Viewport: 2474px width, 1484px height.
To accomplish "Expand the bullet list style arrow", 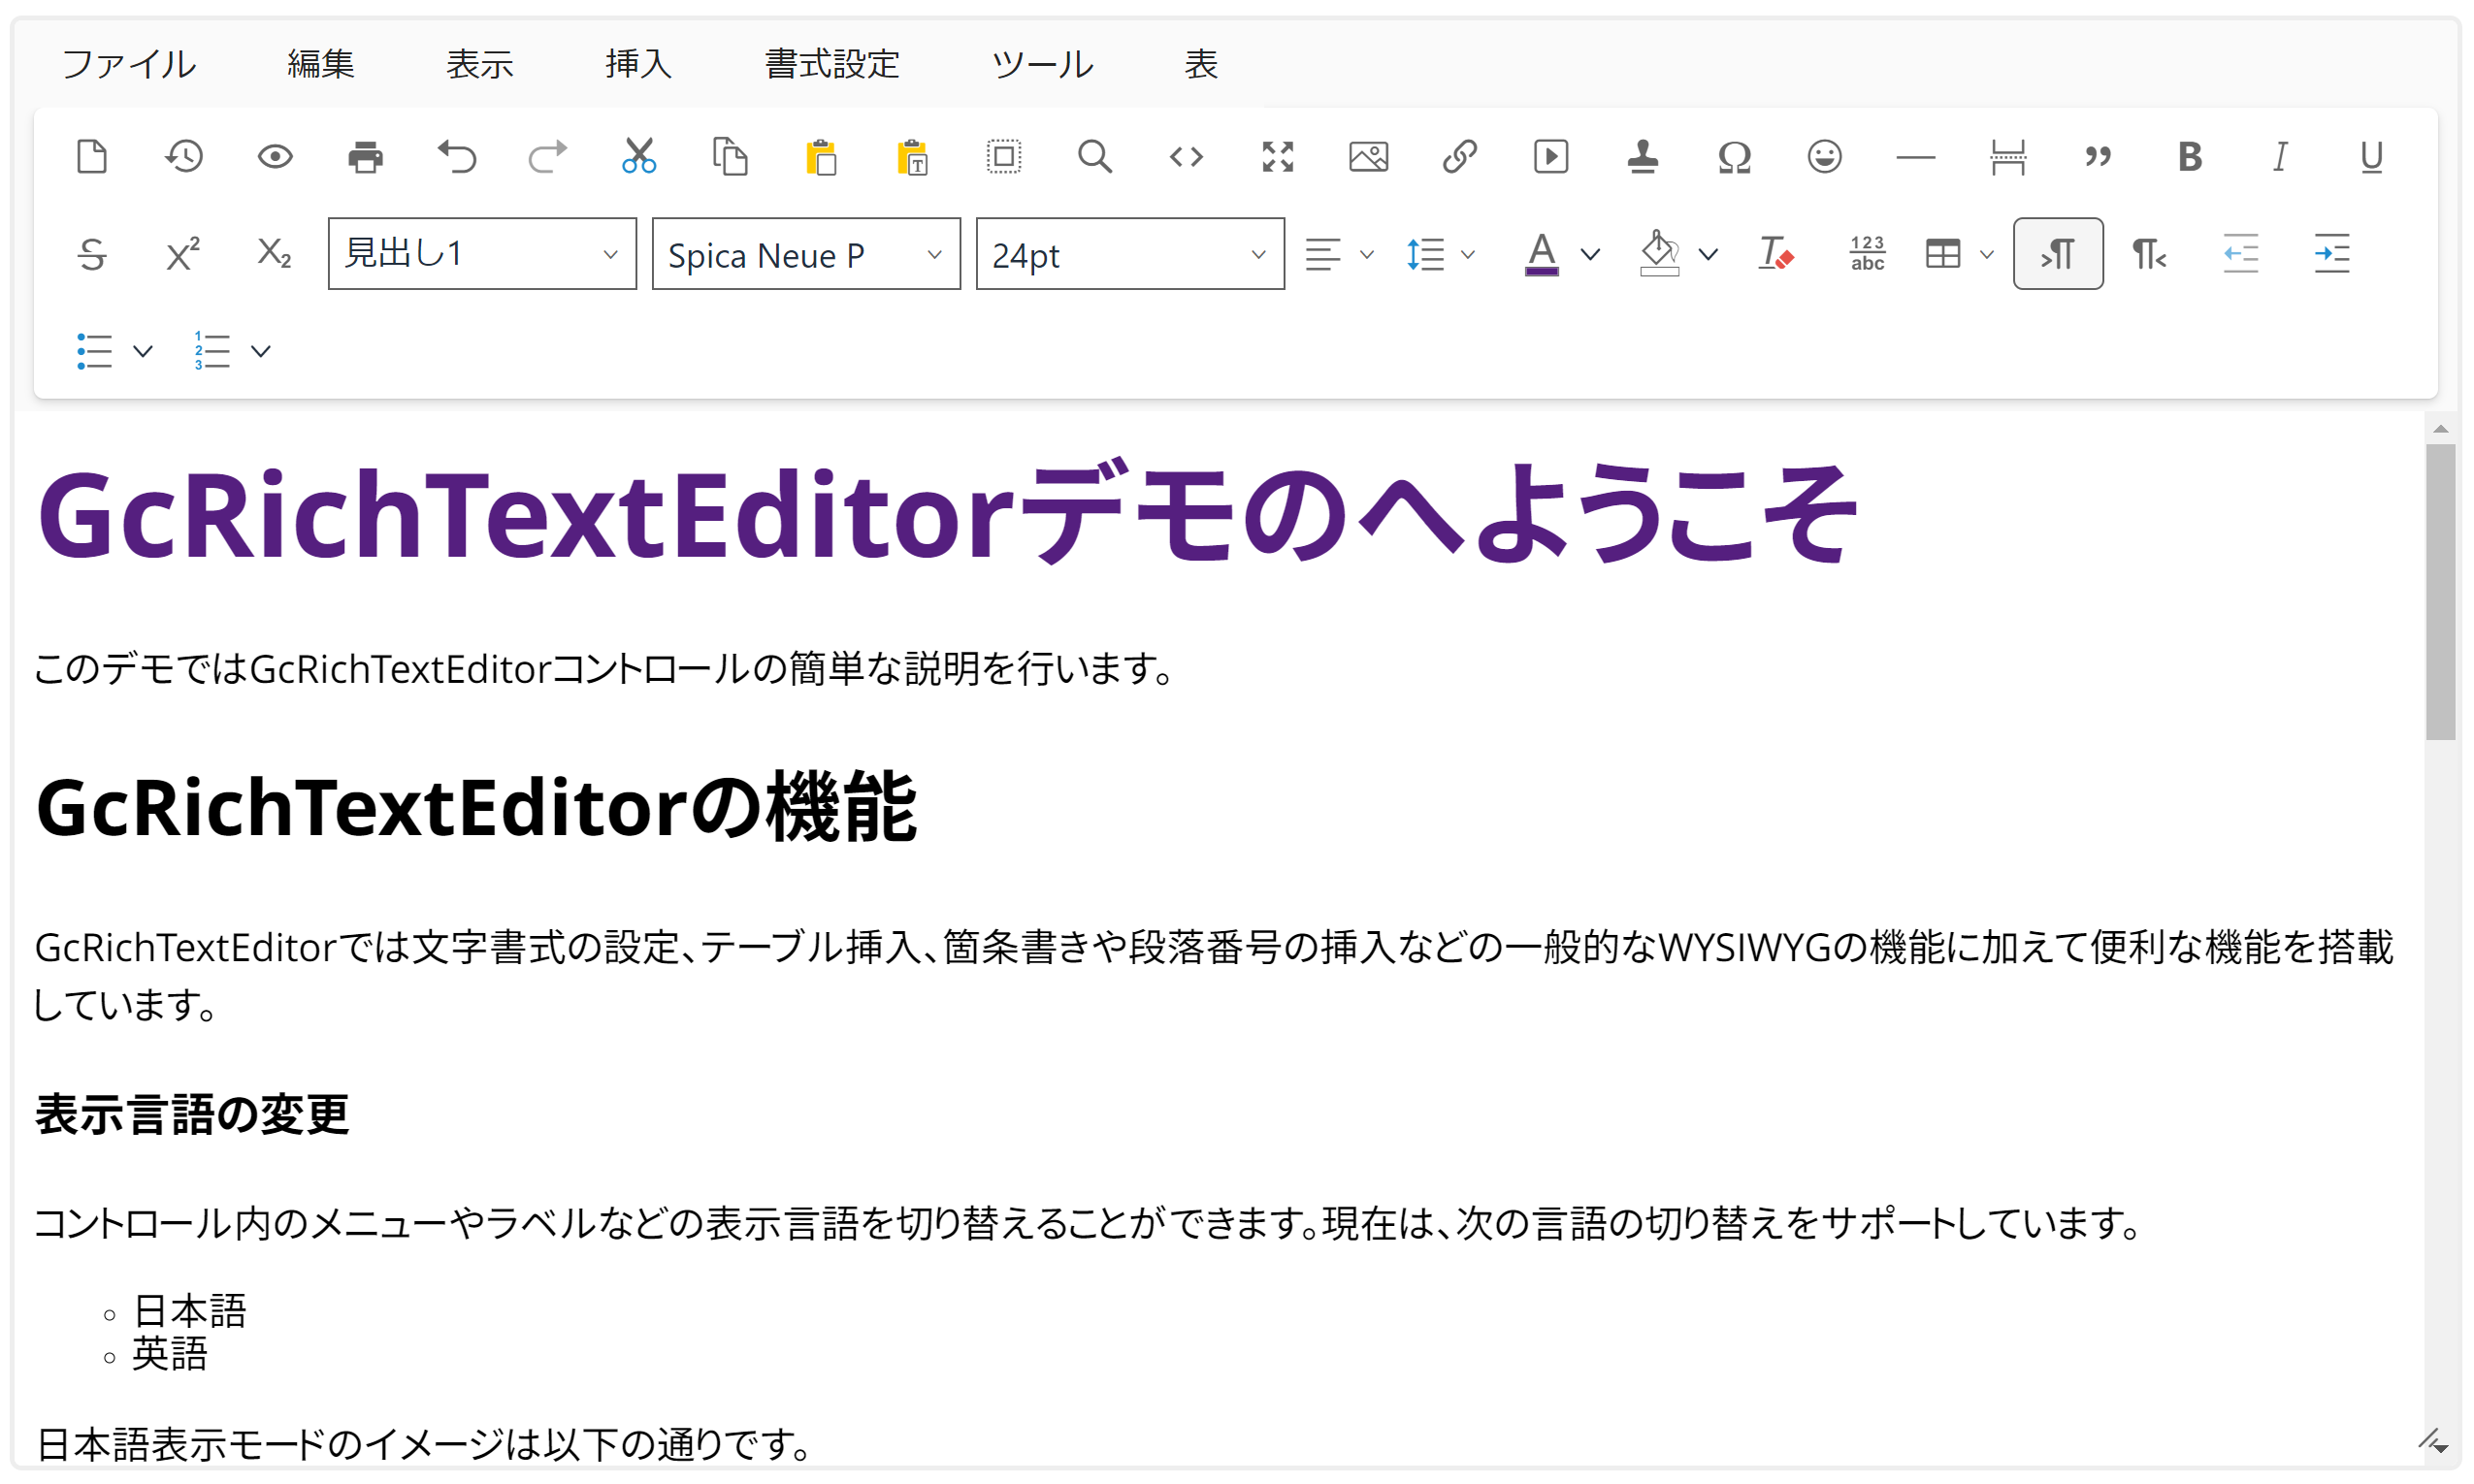I will tap(143, 351).
